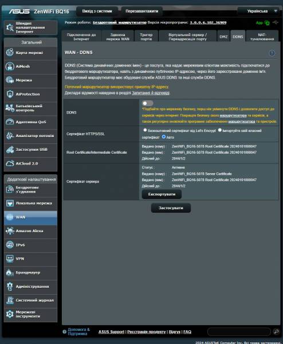Viewport: 283px width, 344px height.
Task: Click the 'ZenWiFi BQ16' model name text
Action: pos(52,11)
